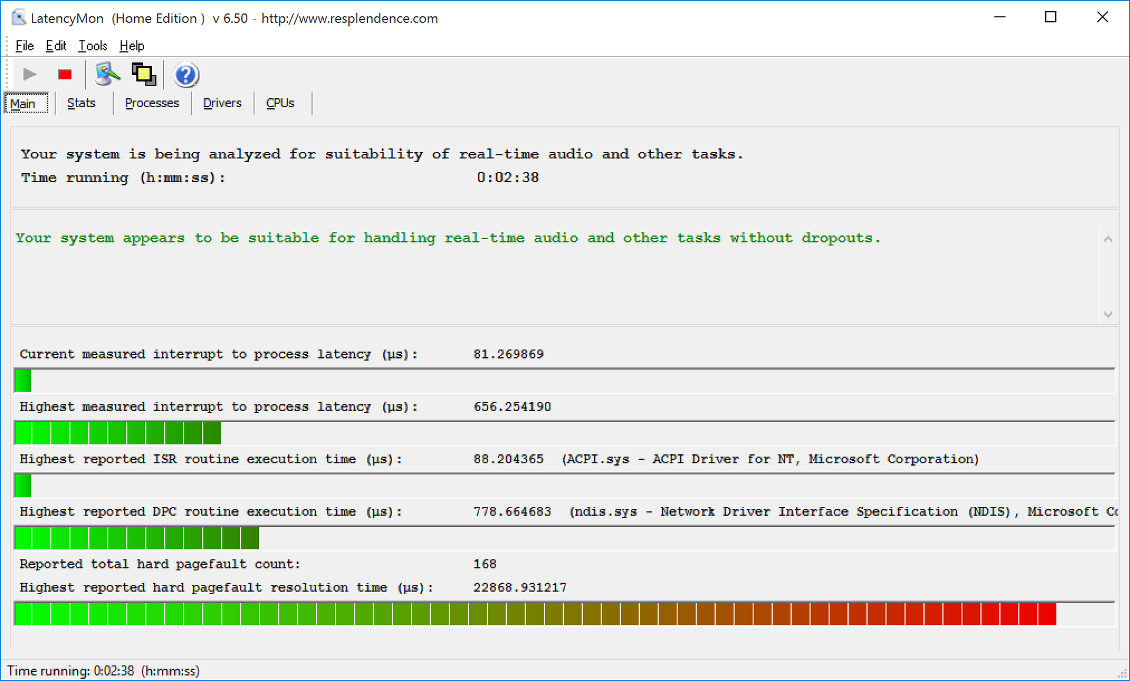The image size is (1130, 681).
Task: Open the Help menu
Action: pos(132,45)
